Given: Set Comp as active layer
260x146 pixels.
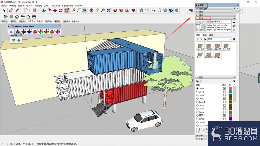Looking at the screenshot, I should pos(197,99).
